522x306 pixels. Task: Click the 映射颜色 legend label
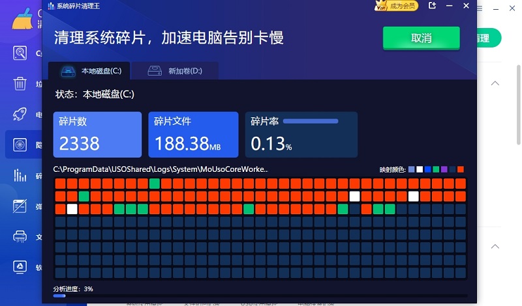pos(393,170)
